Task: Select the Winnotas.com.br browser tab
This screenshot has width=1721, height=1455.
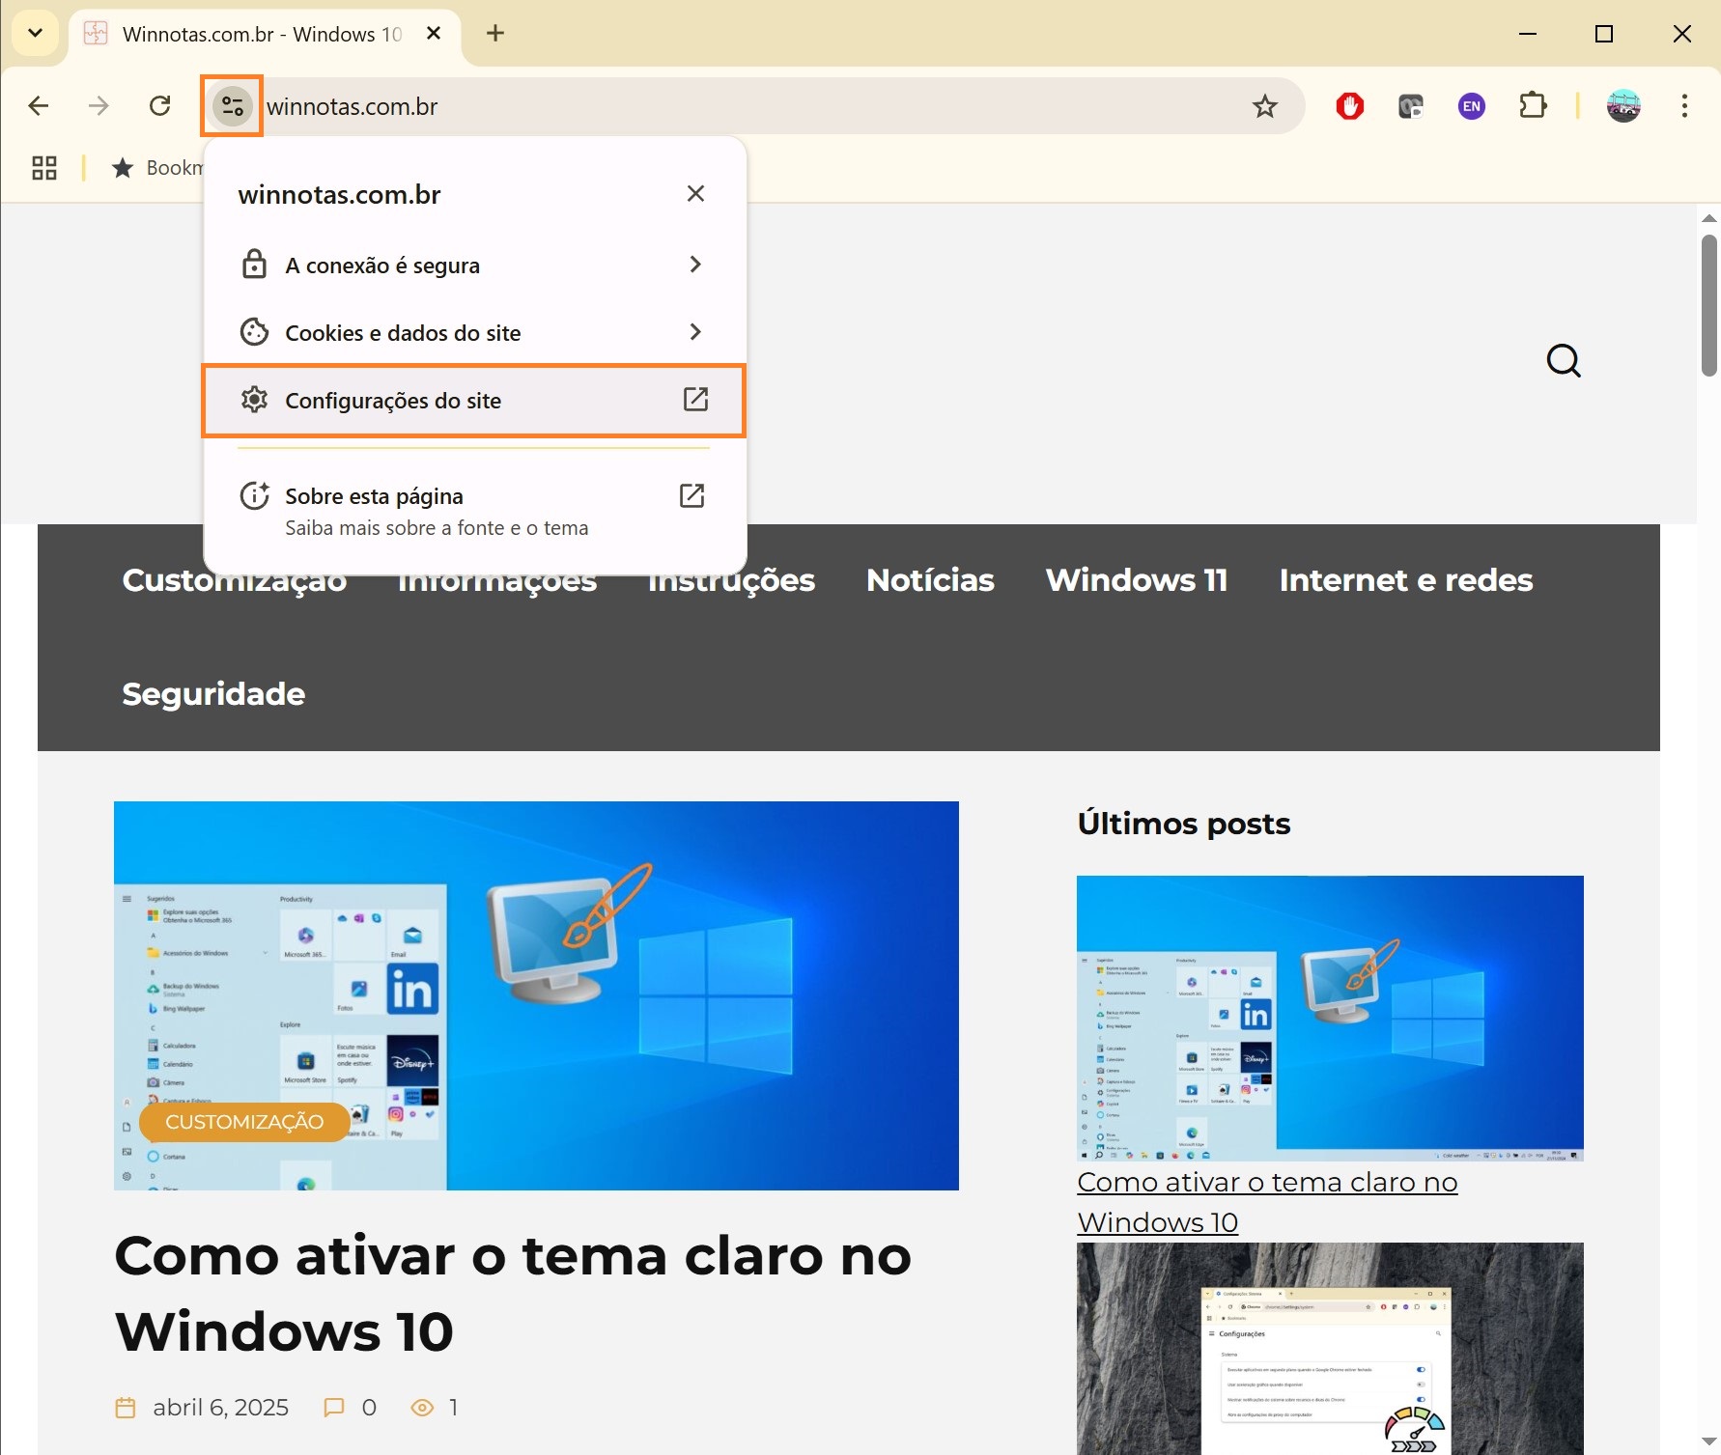Action: tap(264, 35)
